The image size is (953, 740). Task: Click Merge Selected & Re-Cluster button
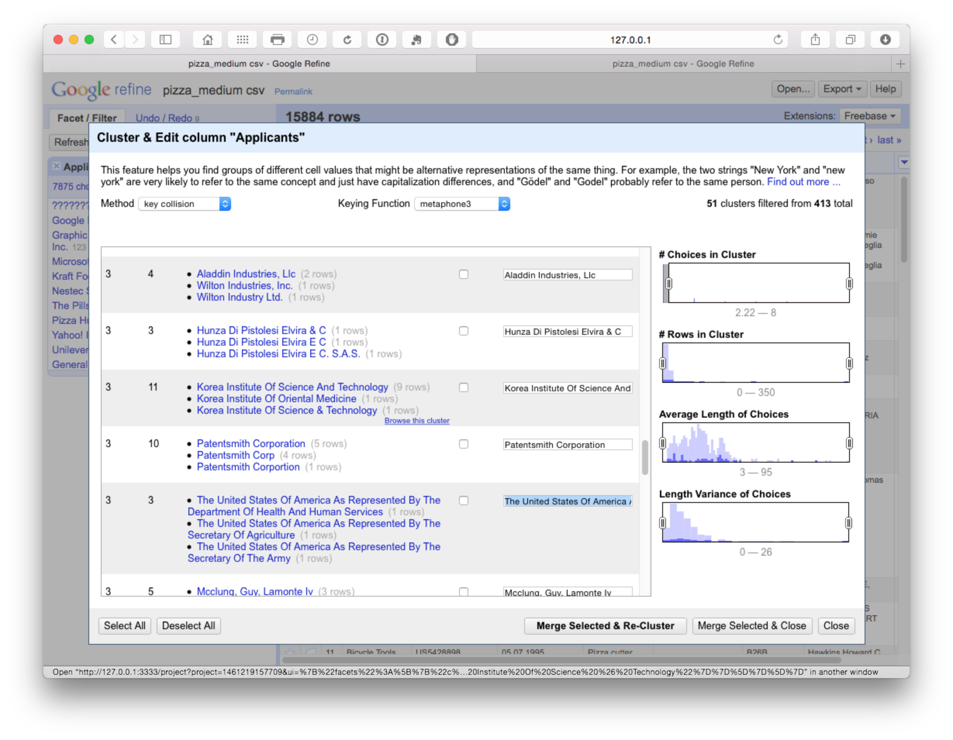point(605,625)
